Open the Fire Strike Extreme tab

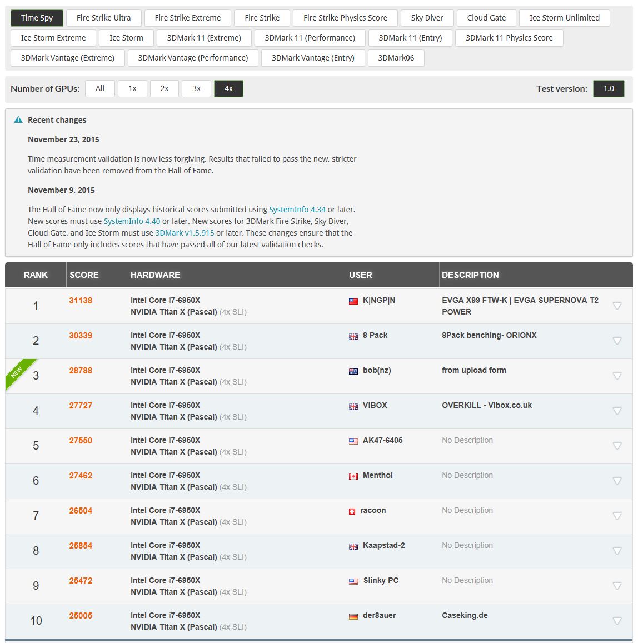point(188,18)
